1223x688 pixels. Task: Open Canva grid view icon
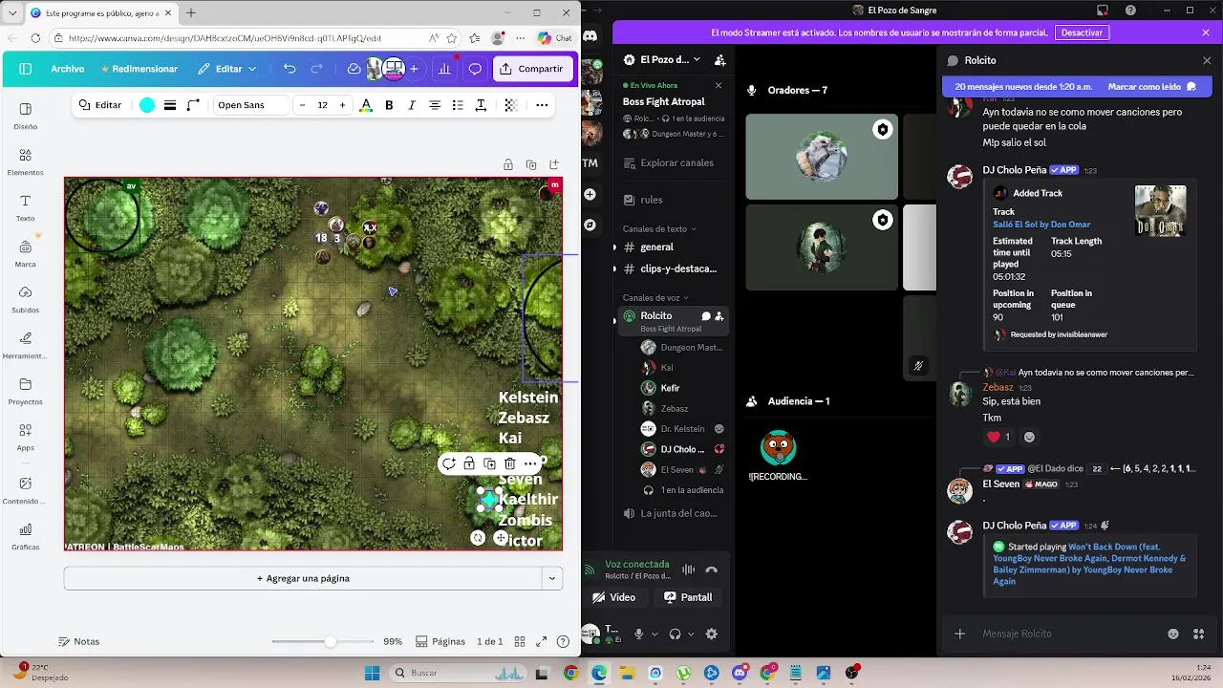[x=520, y=642]
